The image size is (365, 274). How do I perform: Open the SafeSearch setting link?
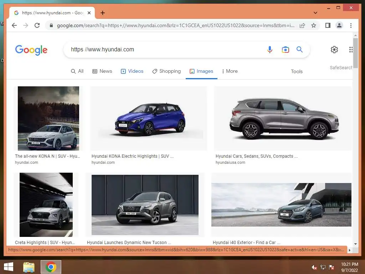(341, 67)
